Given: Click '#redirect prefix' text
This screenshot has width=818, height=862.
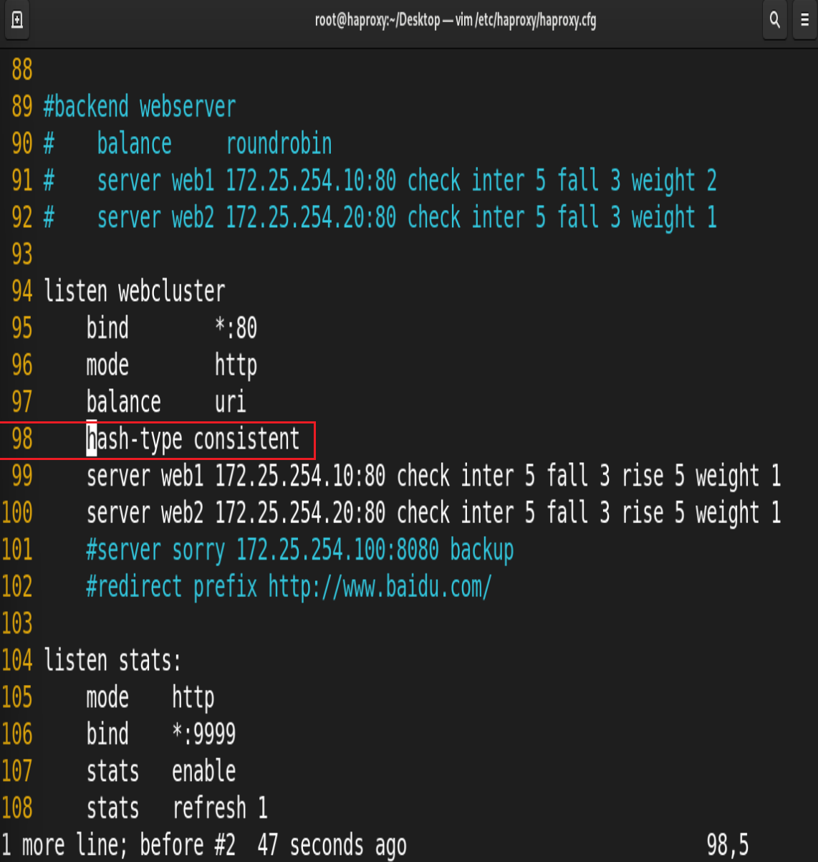Looking at the screenshot, I should click(x=172, y=587).
